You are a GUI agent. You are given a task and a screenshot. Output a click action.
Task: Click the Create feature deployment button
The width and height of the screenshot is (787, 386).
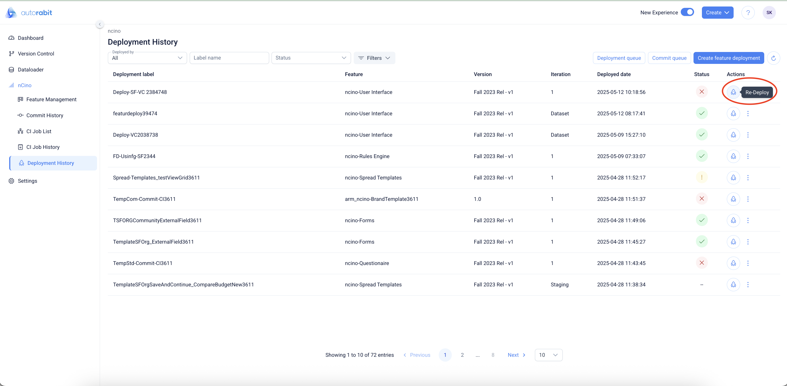(x=728, y=58)
